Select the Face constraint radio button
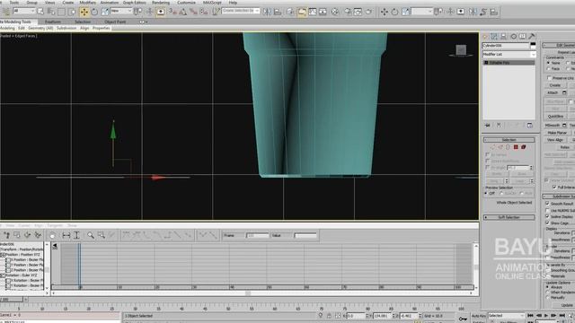Image resolution: width=575 pixels, height=323 pixels. pos(549,68)
